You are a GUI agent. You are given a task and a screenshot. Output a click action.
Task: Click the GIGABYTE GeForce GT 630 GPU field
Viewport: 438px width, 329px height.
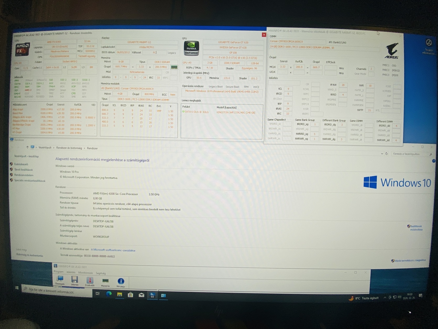[x=233, y=42]
